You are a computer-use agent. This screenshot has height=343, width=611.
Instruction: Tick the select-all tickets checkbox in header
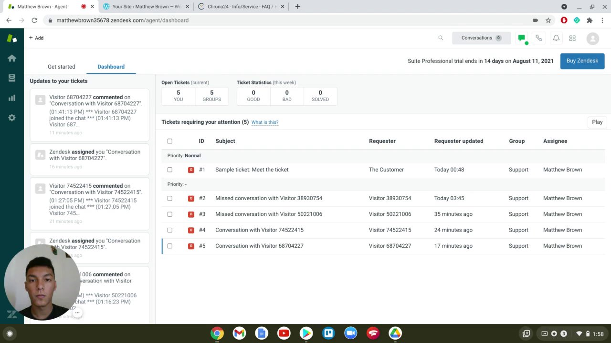click(x=169, y=141)
